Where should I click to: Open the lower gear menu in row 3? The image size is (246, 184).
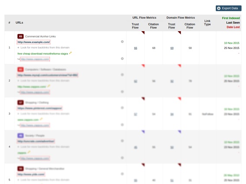point(122,124)
